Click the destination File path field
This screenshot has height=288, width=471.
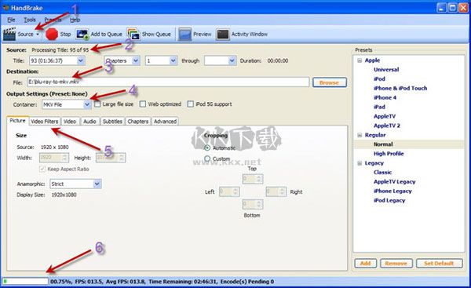pos(168,82)
